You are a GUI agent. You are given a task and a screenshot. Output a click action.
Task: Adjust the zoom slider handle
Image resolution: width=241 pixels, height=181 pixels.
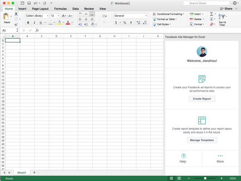pyautogui.click(x=205, y=178)
